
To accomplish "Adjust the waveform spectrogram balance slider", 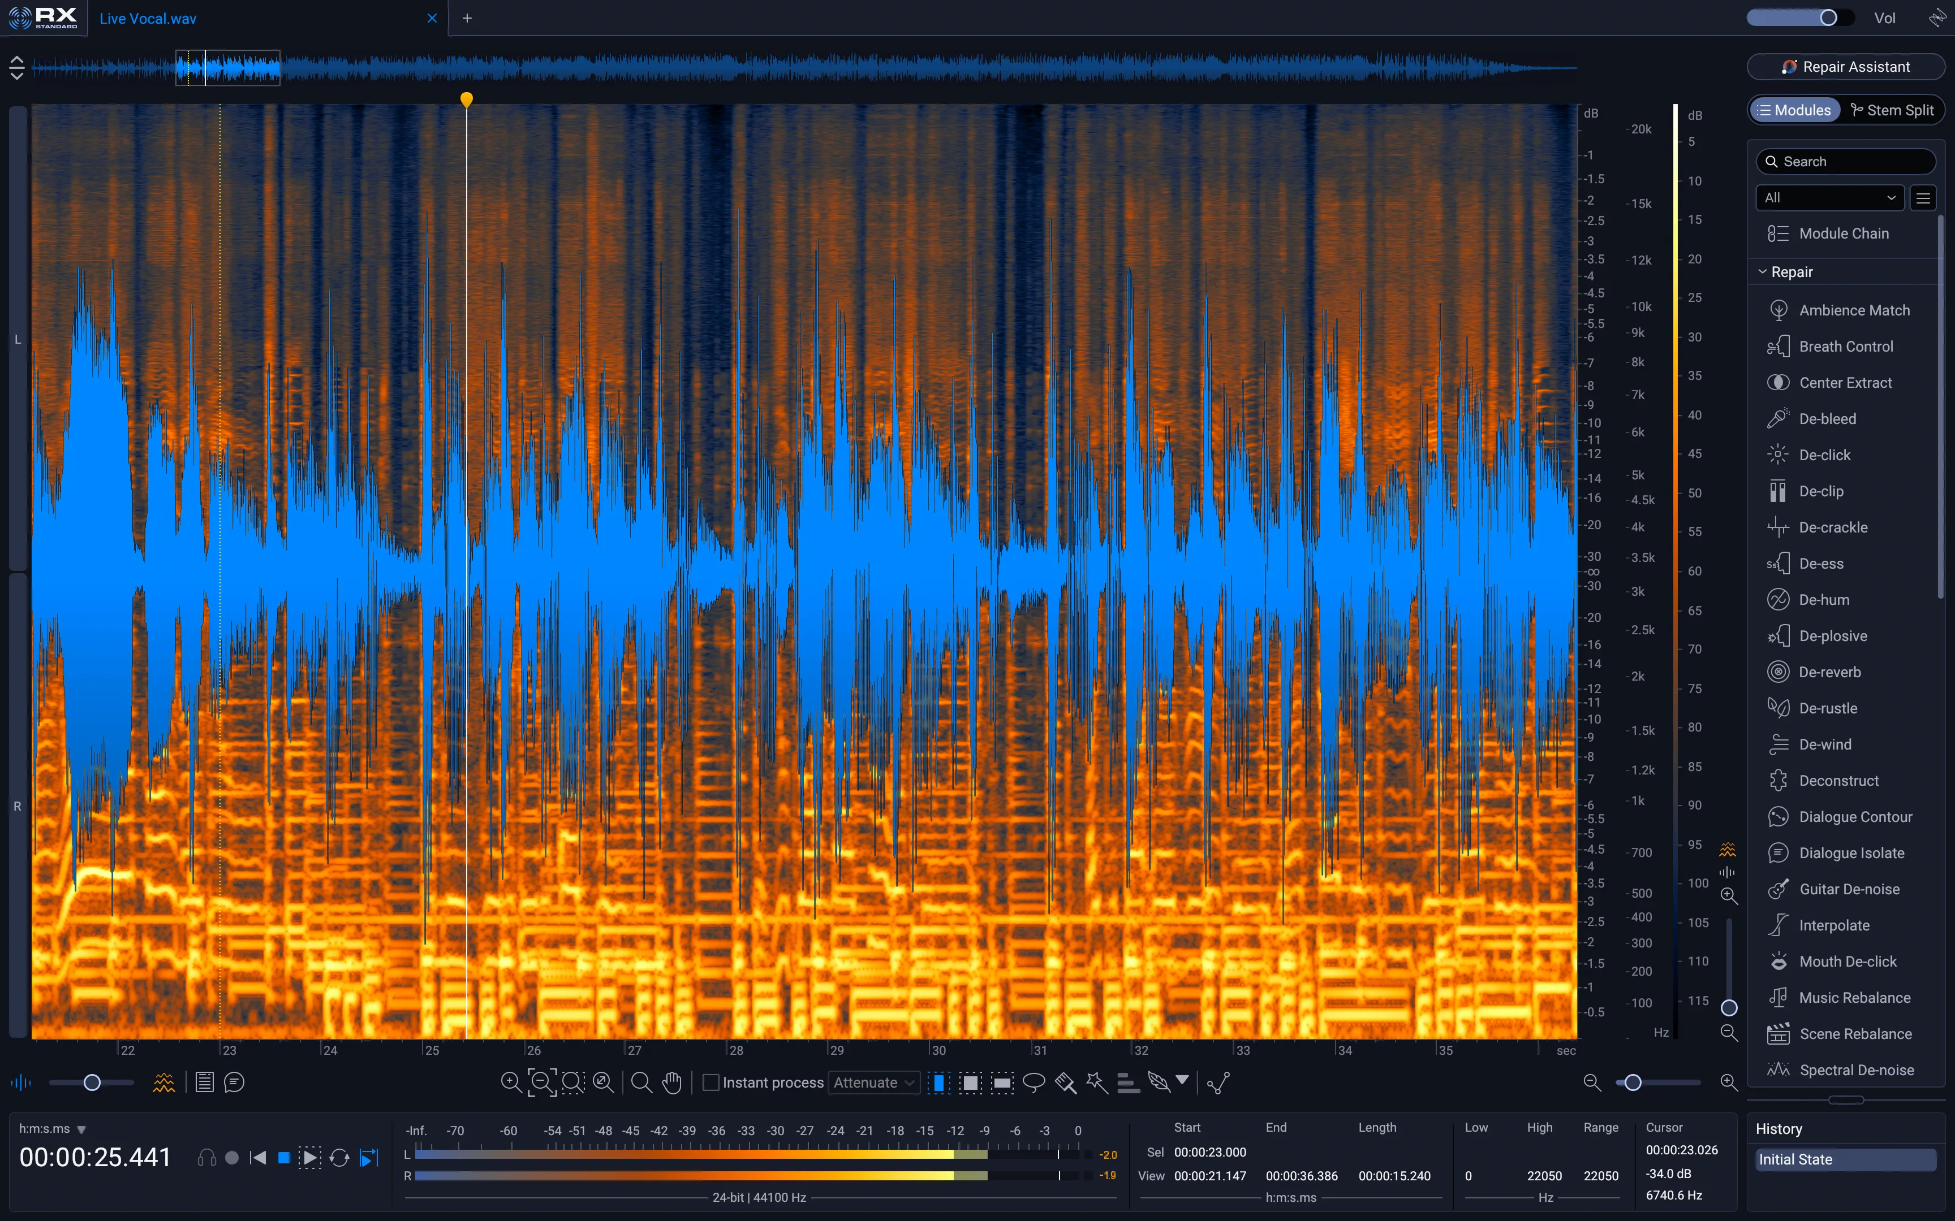I will coord(91,1082).
